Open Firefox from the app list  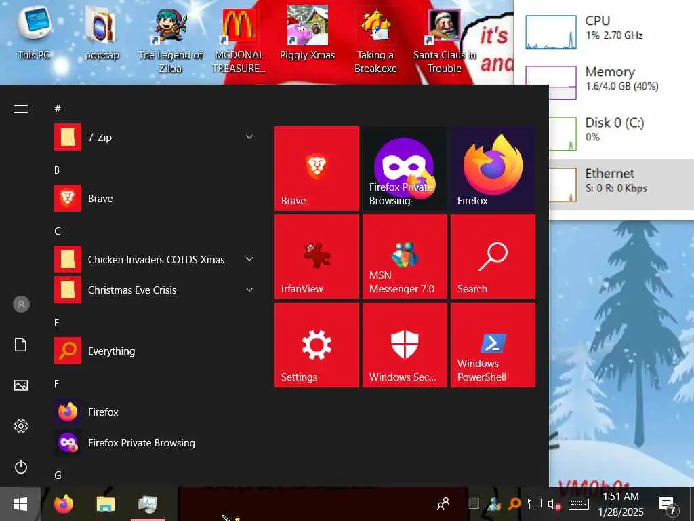[x=155, y=412]
